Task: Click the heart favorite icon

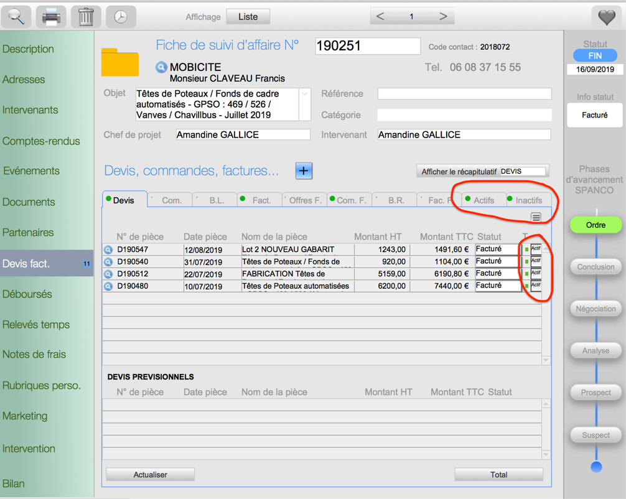Action: [x=607, y=17]
